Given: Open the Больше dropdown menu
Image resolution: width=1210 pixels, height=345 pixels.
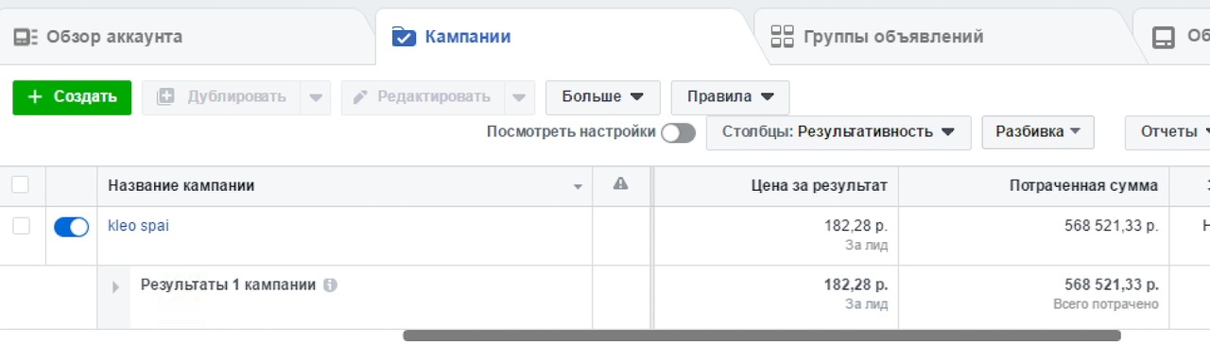Looking at the screenshot, I should coord(602,97).
